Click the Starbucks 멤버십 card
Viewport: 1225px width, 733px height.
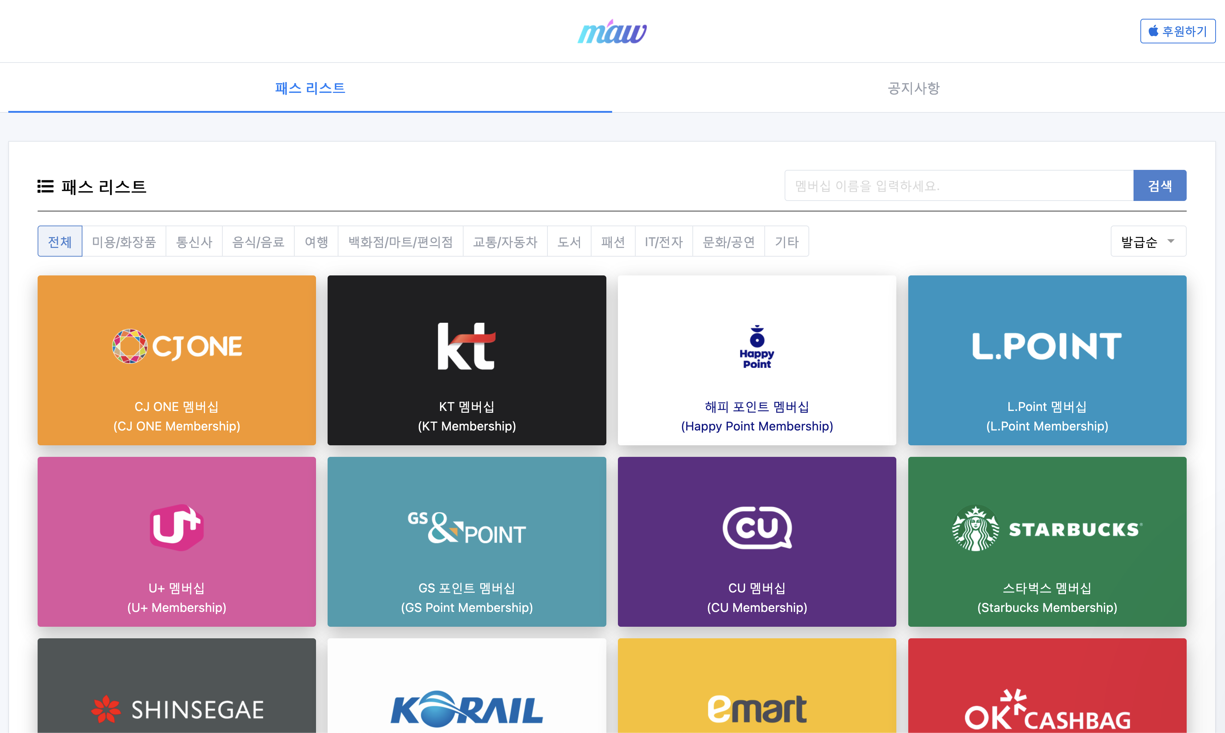pos(1047,541)
